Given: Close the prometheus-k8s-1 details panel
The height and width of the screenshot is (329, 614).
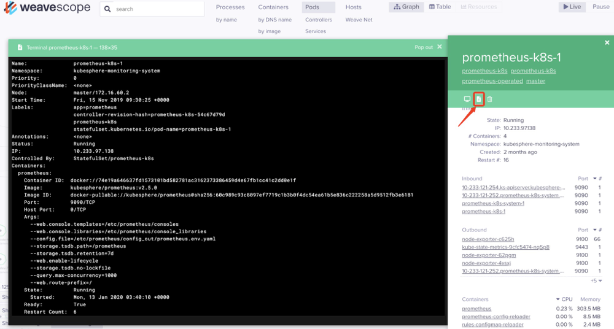Looking at the screenshot, I should [x=607, y=42].
